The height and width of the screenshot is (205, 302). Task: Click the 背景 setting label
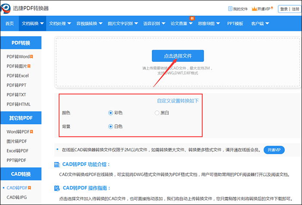coord(66,127)
